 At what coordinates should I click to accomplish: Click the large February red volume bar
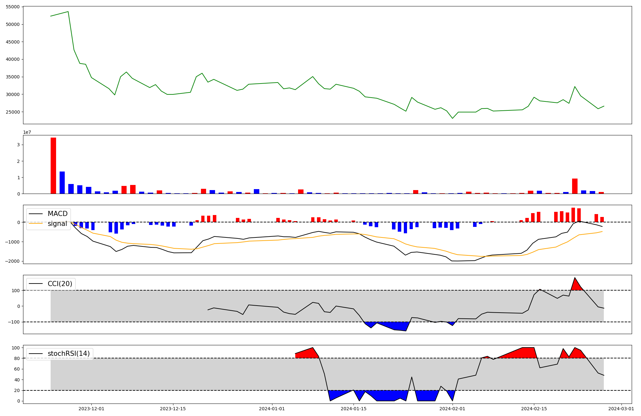click(575, 186)
